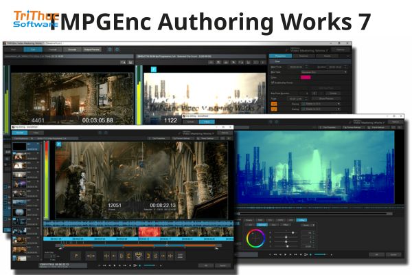Image resolution: width=412 pixels, height=275 pixels.
Task: Open the Format tab in main window
Action: coord(53,49)
